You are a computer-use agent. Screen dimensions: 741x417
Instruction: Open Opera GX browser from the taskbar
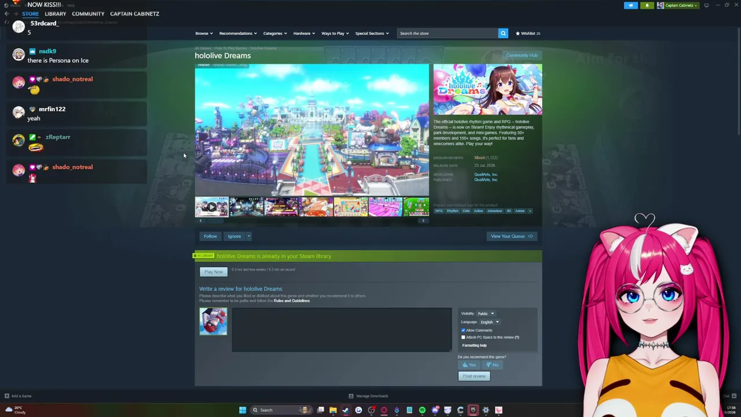pyautogui.click(x=384, y=410)
